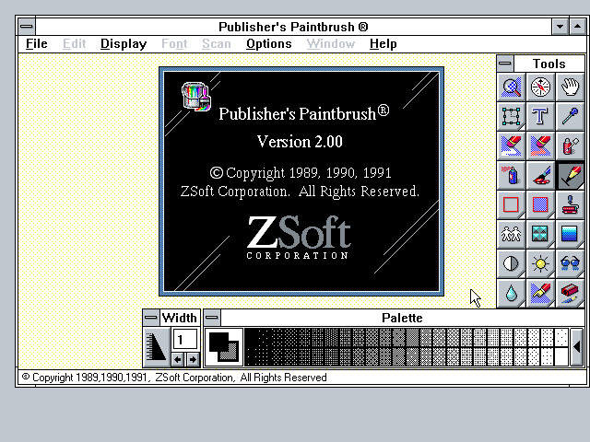Select the Paintbrush tool
This screenshot has height=442, width=590.
point(540,175)
